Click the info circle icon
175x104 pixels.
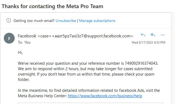9,21
